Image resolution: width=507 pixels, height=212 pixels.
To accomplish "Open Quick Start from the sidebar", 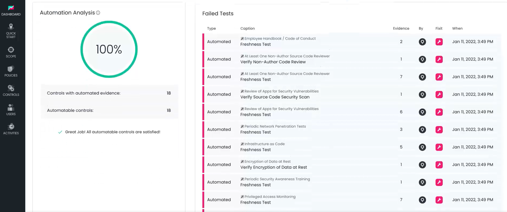I will tap(11, 31).
